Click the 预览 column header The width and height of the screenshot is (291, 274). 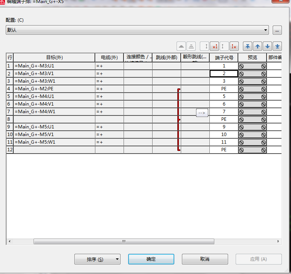(x=252, y=58)
